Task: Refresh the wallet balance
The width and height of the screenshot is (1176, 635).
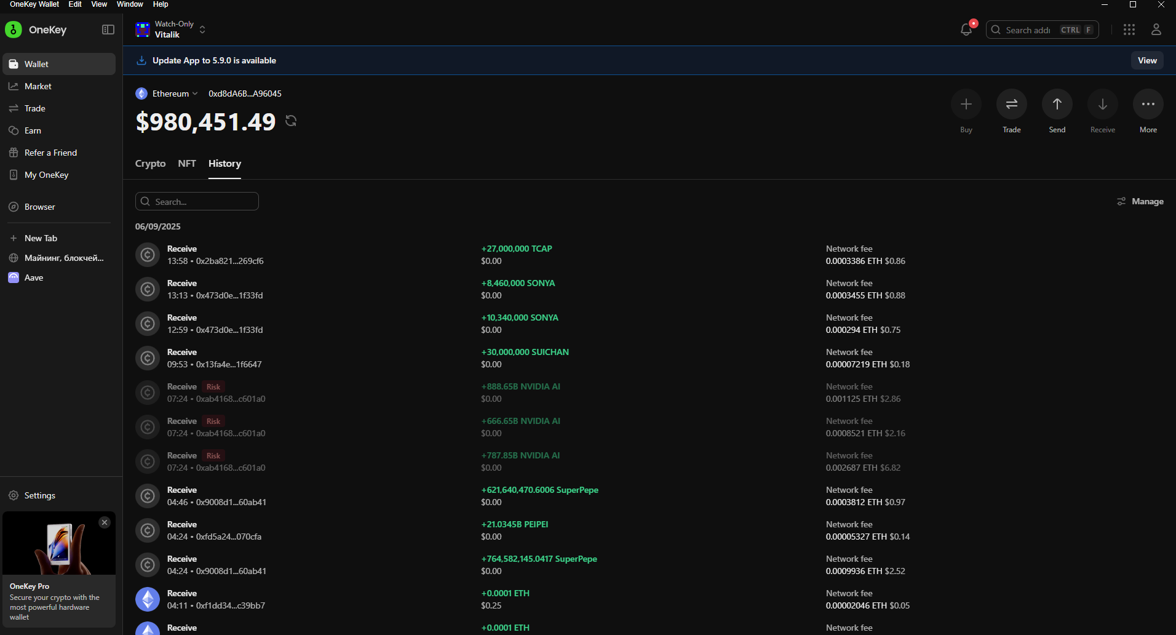Action: [x=291, y=121]
